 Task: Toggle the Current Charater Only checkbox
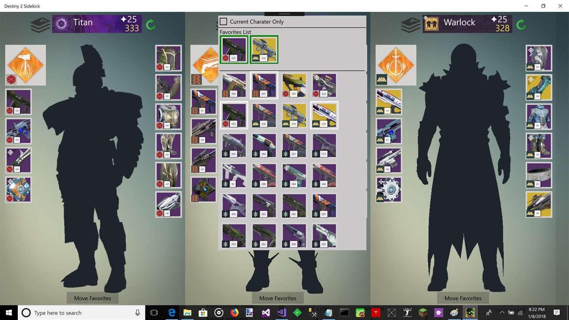(224, 22)
